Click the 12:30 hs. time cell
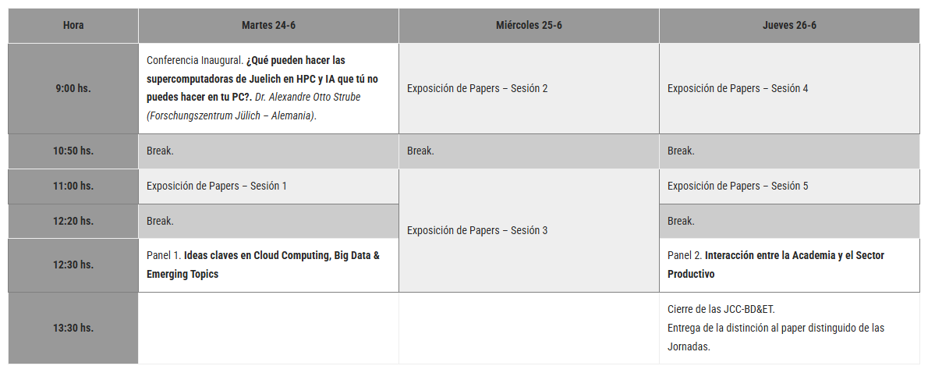 (x=73, y=265)
